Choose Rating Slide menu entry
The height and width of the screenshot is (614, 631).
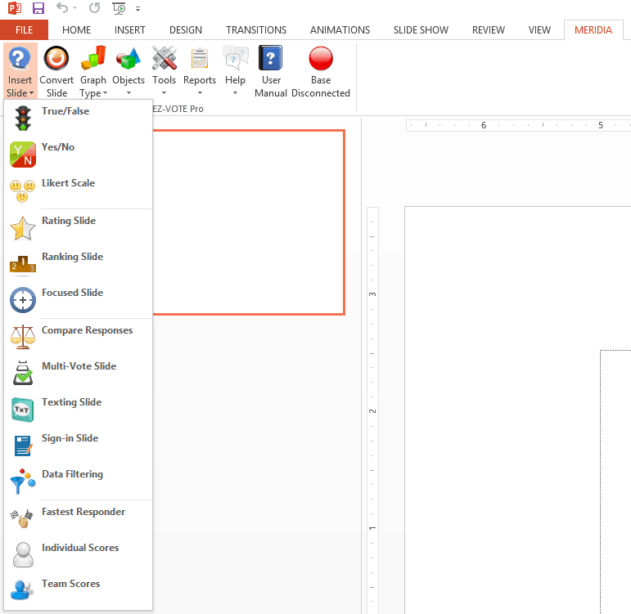79,228
